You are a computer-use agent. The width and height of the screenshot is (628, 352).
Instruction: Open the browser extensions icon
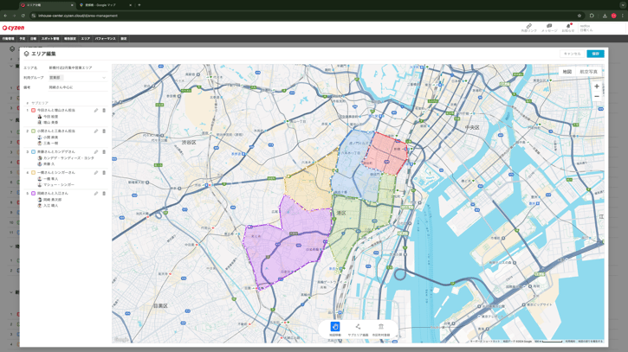(592, 16)
